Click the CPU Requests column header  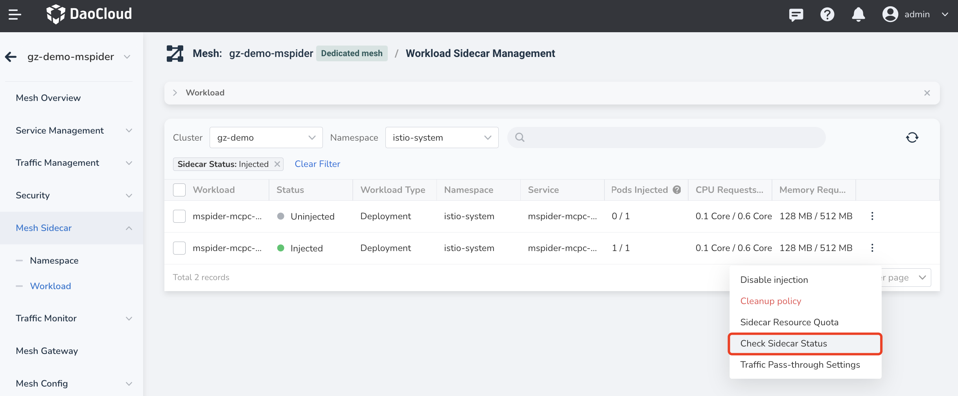pos(729,190)
